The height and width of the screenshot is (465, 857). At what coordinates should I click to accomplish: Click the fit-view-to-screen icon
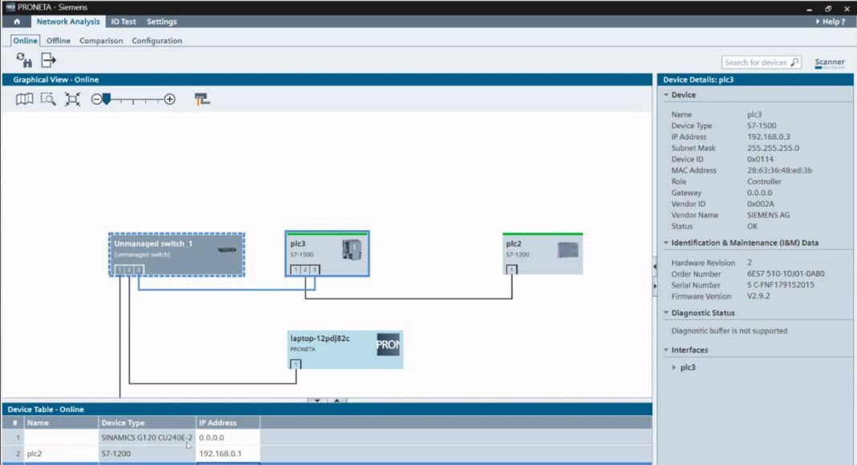[74, 99]
